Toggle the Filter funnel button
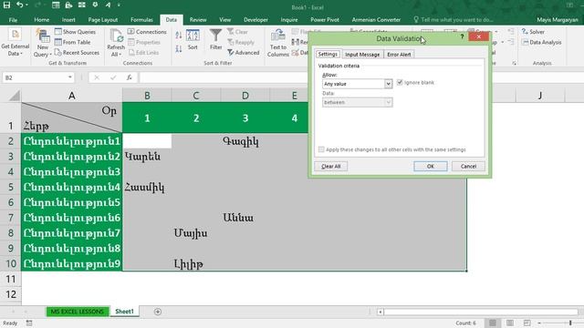Screen dimensions: 584x328 (215, 39)
